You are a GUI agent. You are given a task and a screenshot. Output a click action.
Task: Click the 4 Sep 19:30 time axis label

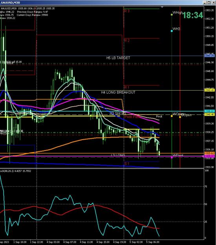tap(119, 242)
